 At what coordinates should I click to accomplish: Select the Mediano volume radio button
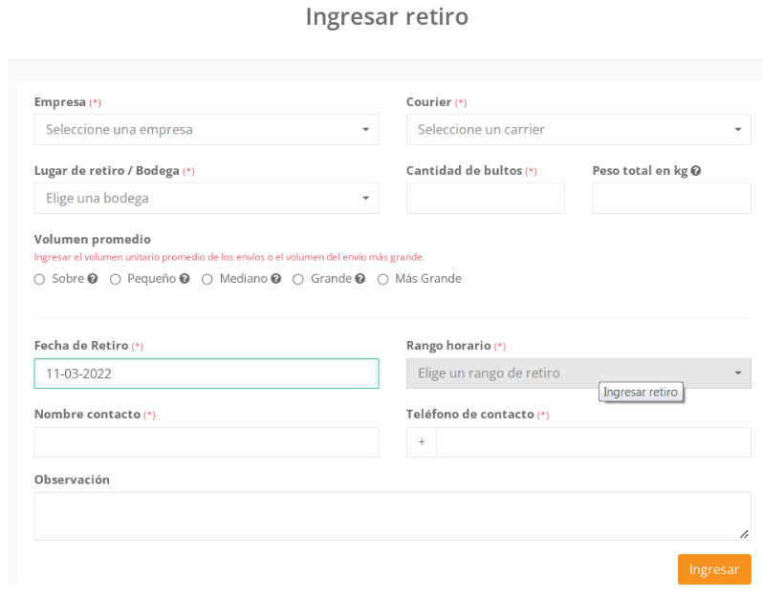(207, 279)
